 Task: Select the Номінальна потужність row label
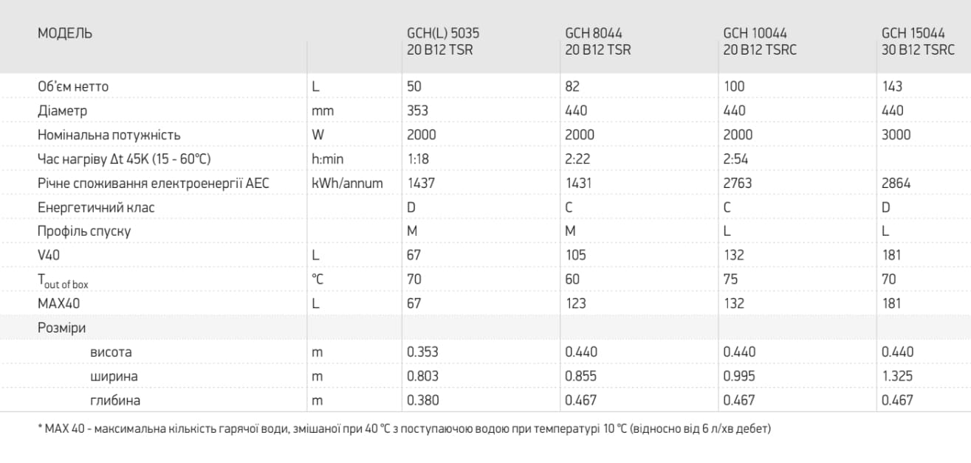click(x=109, y=135)
